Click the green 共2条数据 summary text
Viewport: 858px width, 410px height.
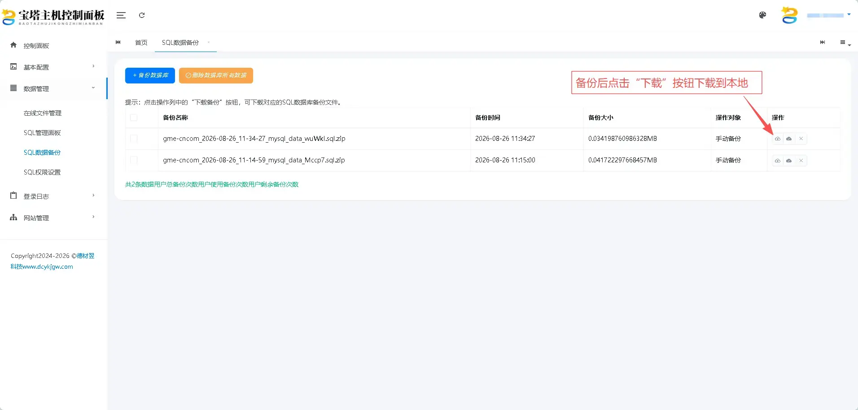pyautogui.click(x=212, y=184)
